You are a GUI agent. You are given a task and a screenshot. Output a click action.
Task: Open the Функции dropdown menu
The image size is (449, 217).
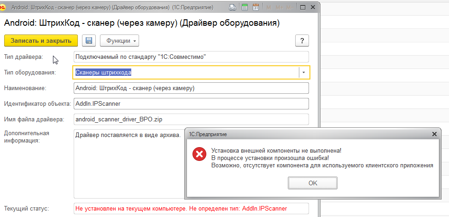point(119,40)
